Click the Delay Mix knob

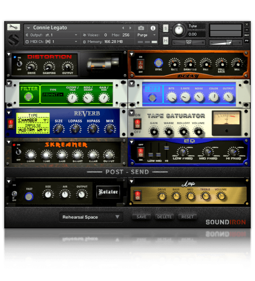237,63
